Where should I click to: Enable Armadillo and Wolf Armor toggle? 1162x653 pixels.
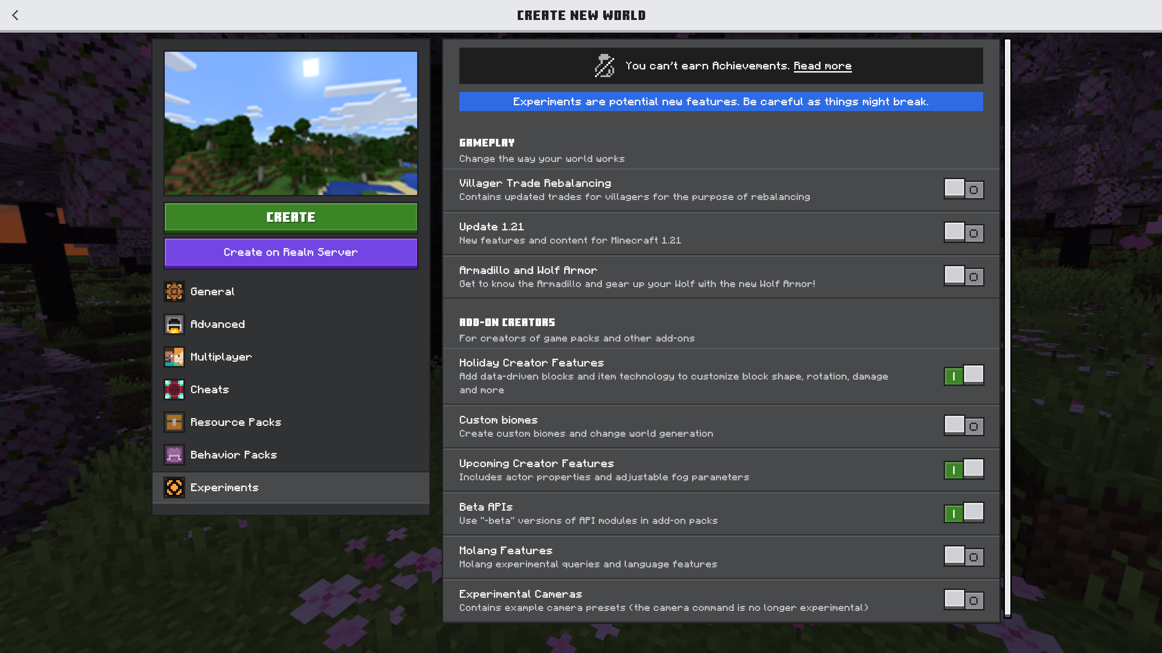point(964,276)
